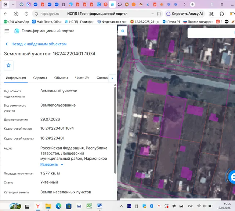Ask Alice AI with Спросить Алису button

(x=185, y=14)
